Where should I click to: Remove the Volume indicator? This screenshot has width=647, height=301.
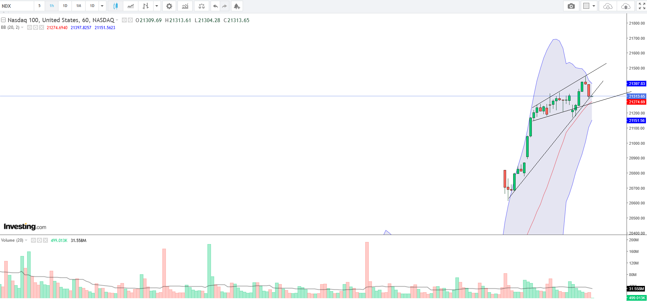coord(45,240)
